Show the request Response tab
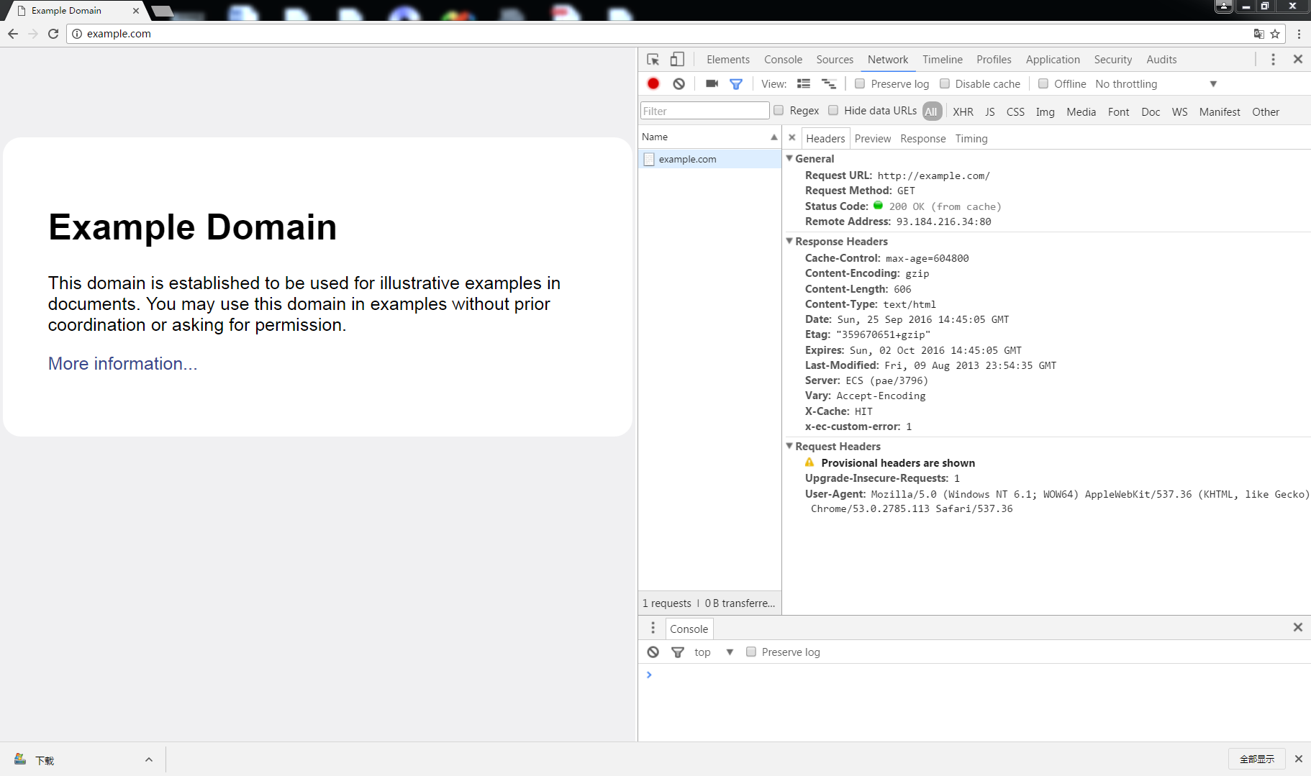 [x=923, y=139]
